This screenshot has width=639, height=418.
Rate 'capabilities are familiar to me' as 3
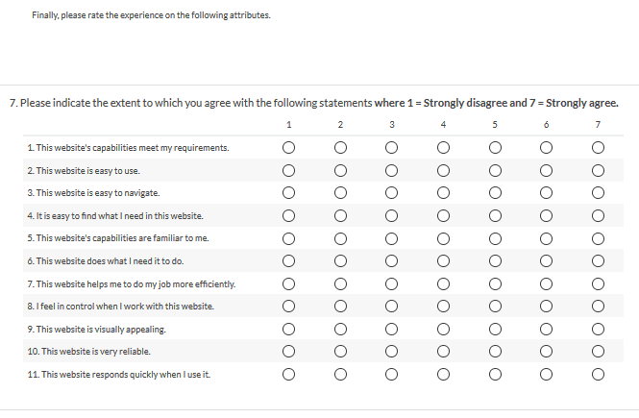[x=391, y=238]
